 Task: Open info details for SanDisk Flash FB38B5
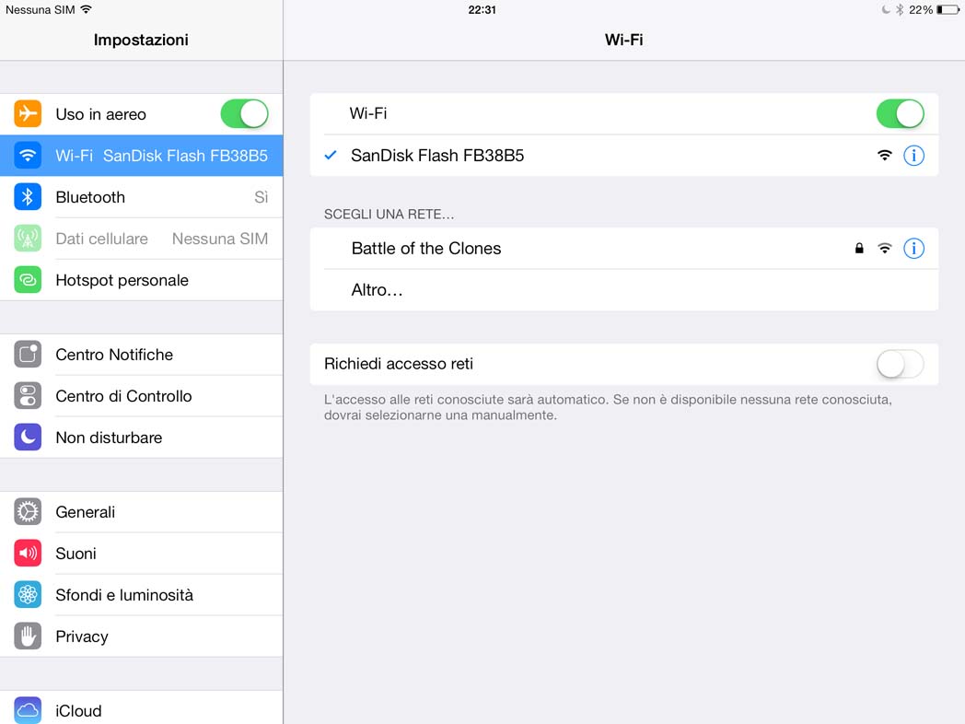pos(914,156)
